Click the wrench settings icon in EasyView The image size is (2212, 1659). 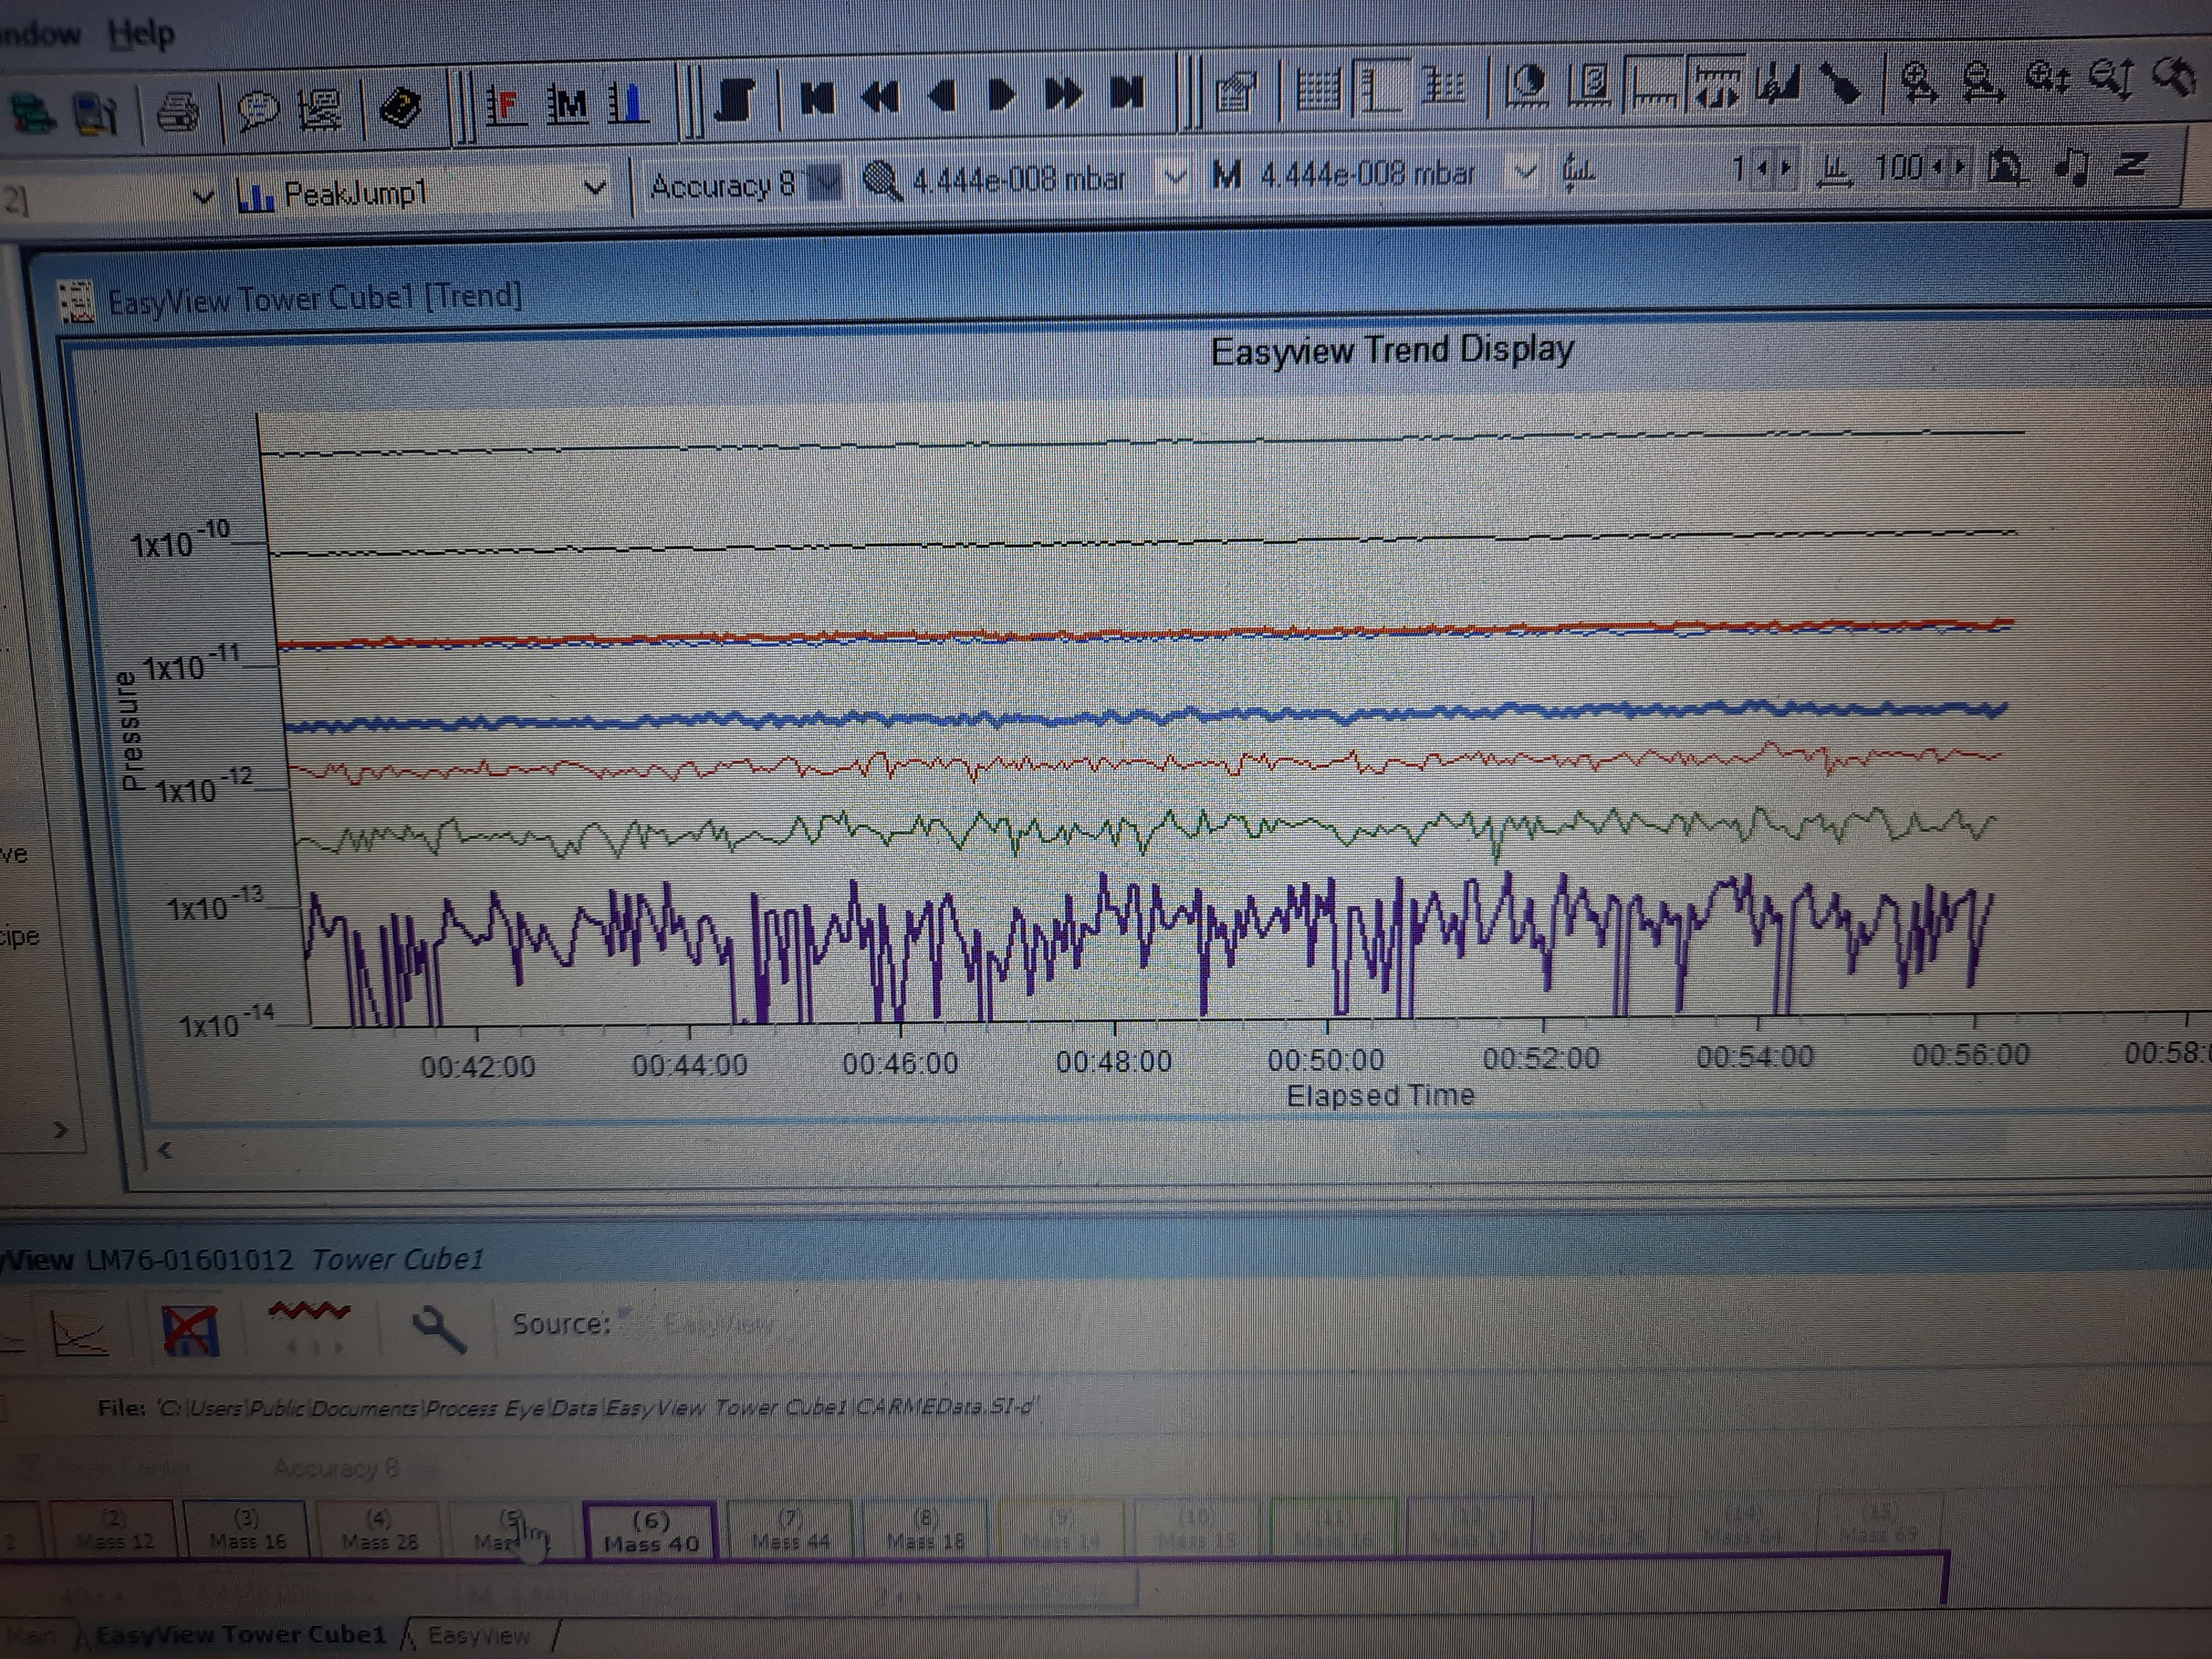tap(438, 1328)
